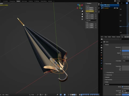The image size is (129, 96).
Task: Click the search icon in graph editor channels
Action: click(x=102, y=3)
